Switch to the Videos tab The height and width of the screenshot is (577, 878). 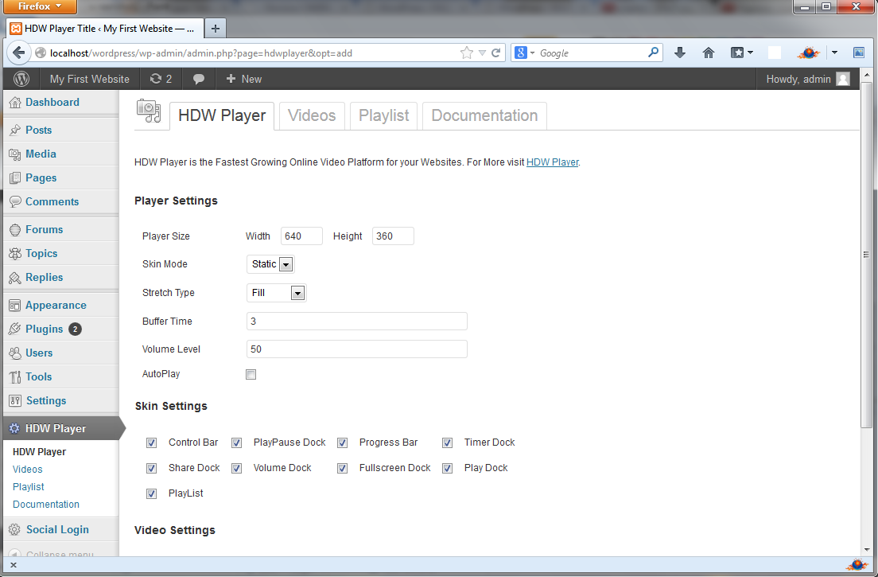tap(312, 115)
